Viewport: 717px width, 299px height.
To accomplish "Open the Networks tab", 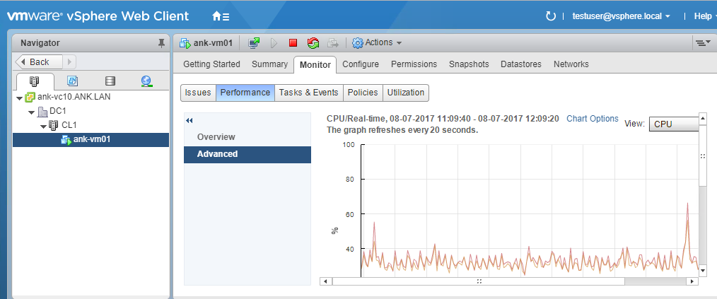I will (x=571, y=64).
